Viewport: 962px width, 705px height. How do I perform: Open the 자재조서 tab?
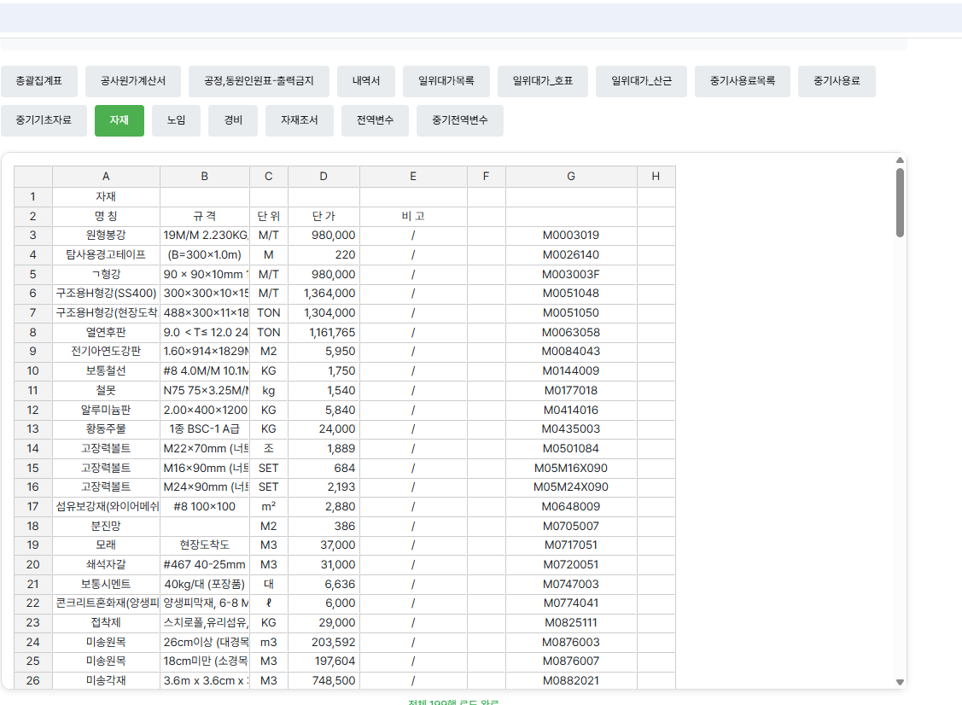[299, 120]
